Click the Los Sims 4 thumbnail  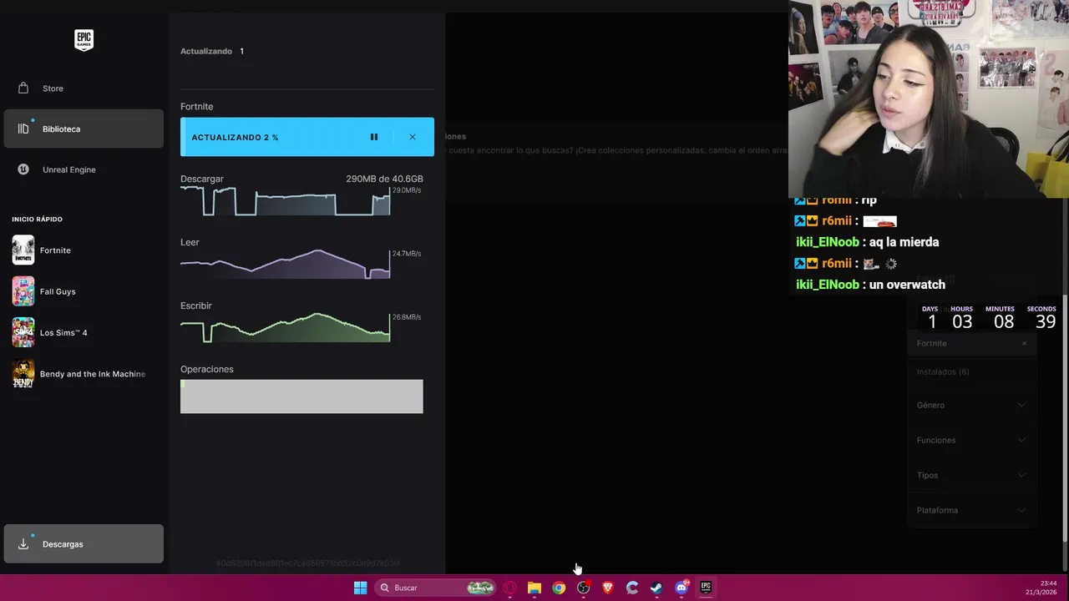23,332
